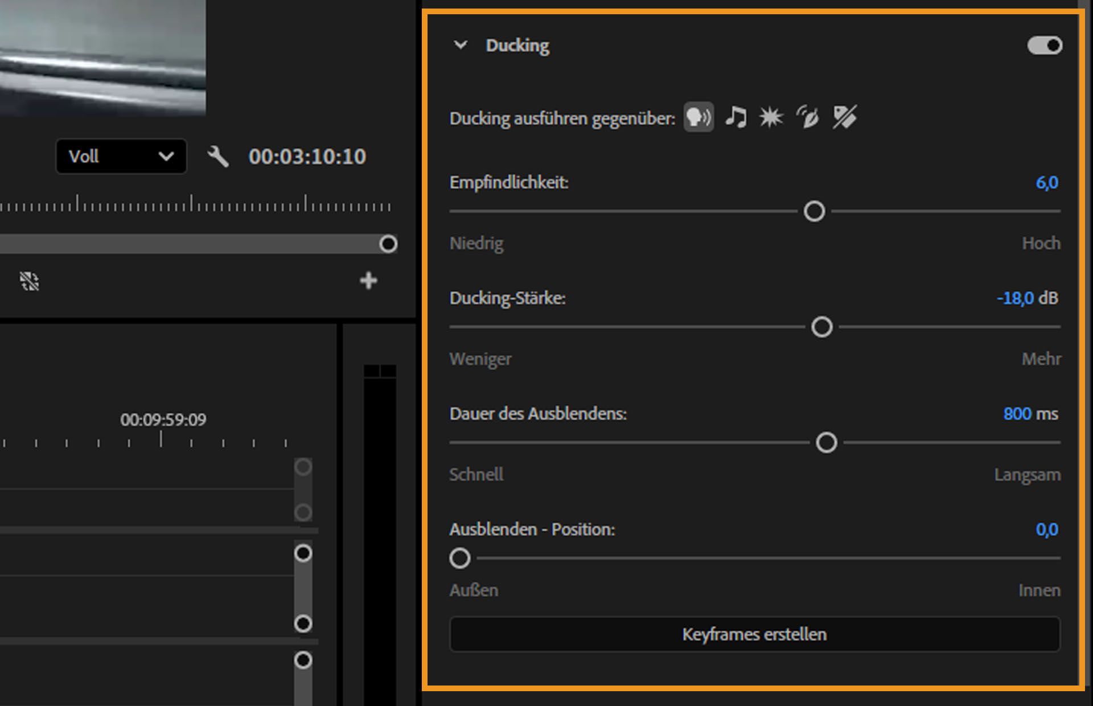
Task: Click the Ducking-Stärke slider handle
Action: [x=821, y=327]
